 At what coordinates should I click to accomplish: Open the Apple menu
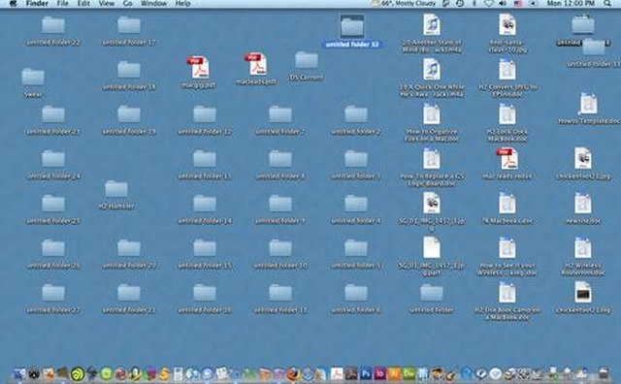click(13, 3)
